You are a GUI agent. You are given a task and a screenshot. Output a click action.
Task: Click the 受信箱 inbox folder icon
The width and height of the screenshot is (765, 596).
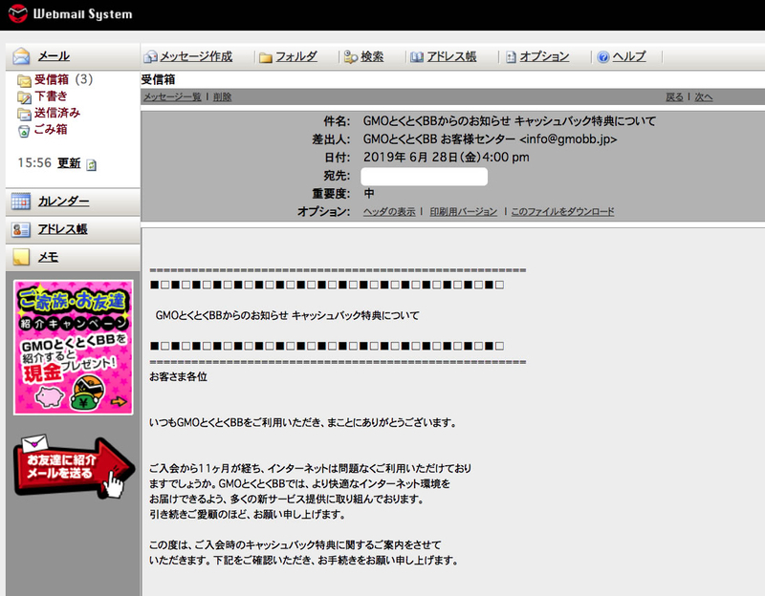coord(24,80)
